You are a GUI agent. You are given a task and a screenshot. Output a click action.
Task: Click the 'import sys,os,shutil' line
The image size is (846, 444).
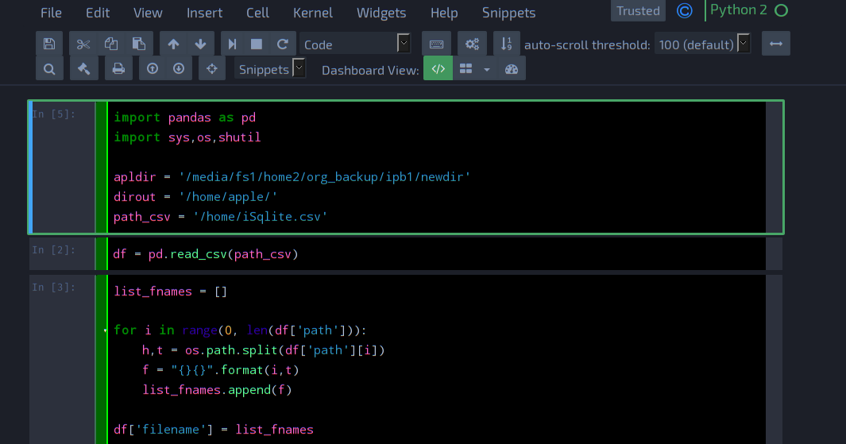coord(187,137)
